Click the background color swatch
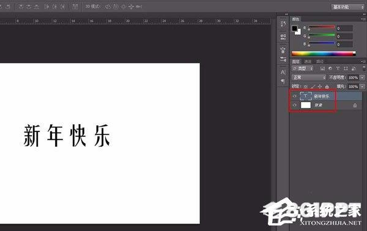Screen dimensions: 367x231 298,32
